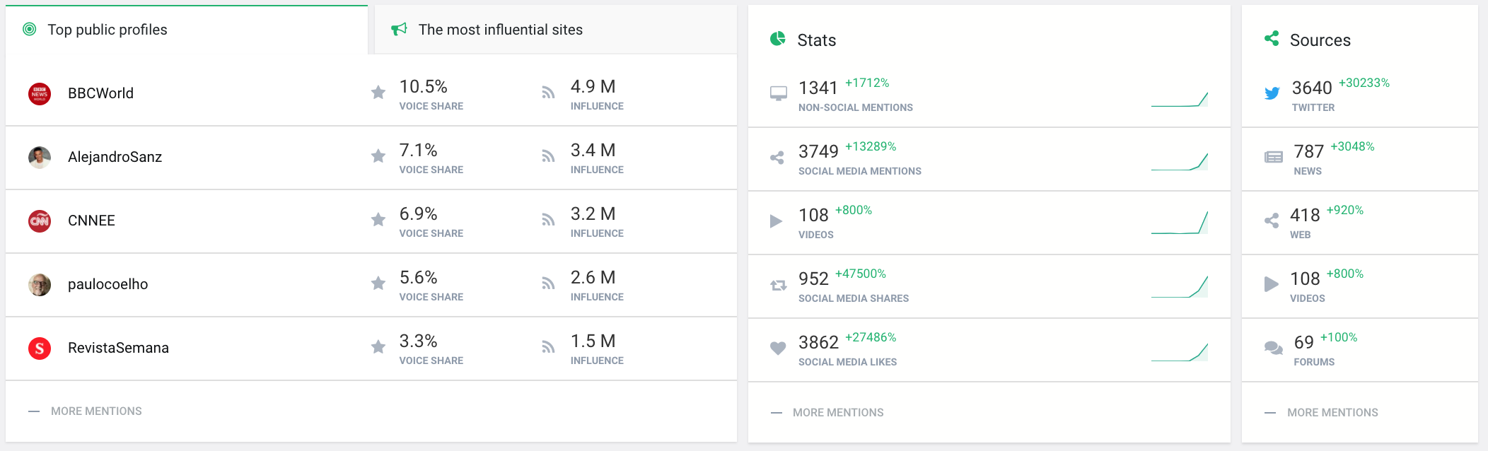Collapse More Mentions in the Sources panel
Viewport: 1488px width, 451px height.
coord(1321,413)
